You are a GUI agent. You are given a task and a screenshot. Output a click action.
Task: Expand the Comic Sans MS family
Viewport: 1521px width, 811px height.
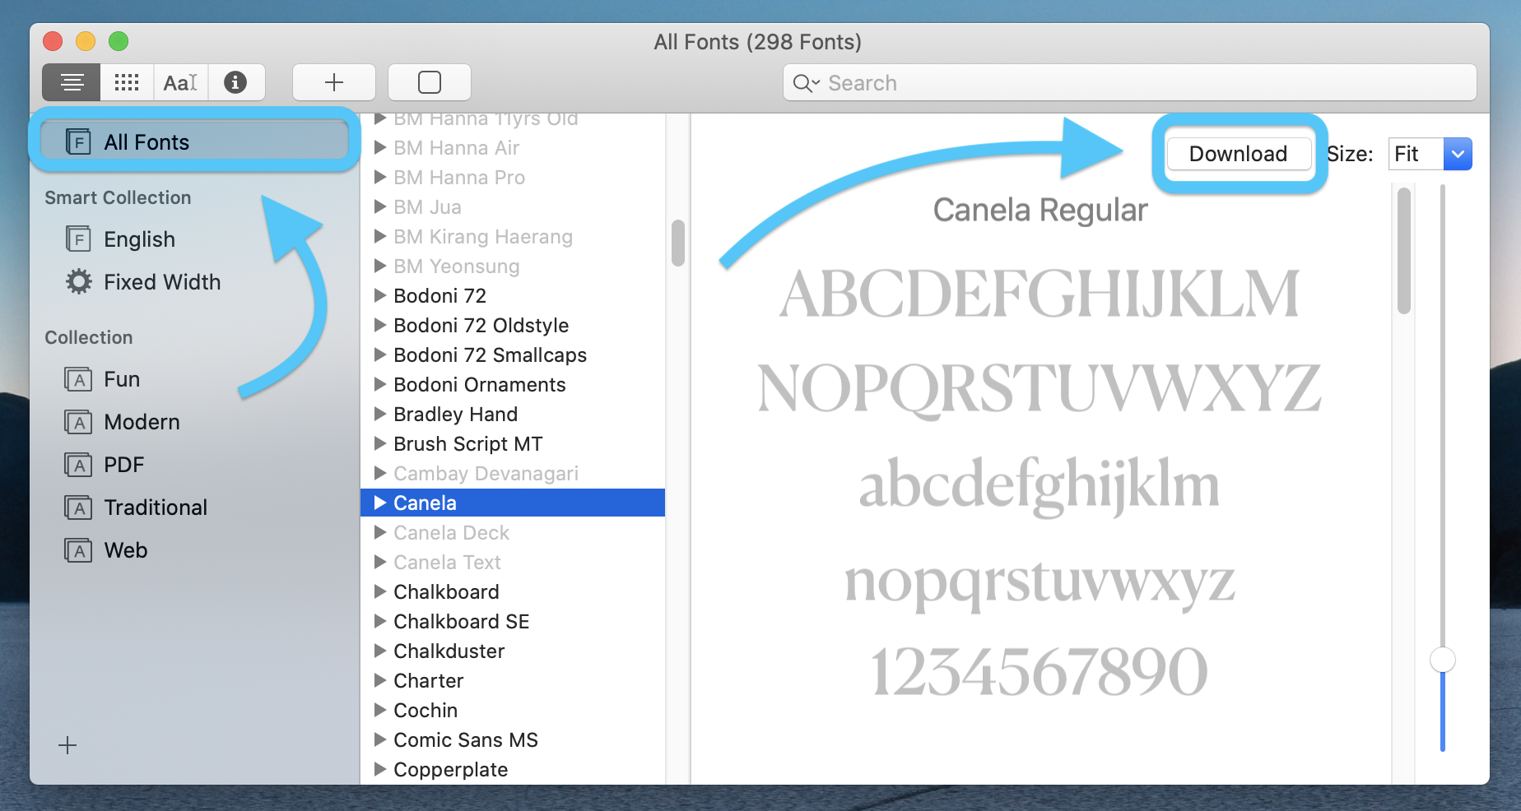coord(379,739)
